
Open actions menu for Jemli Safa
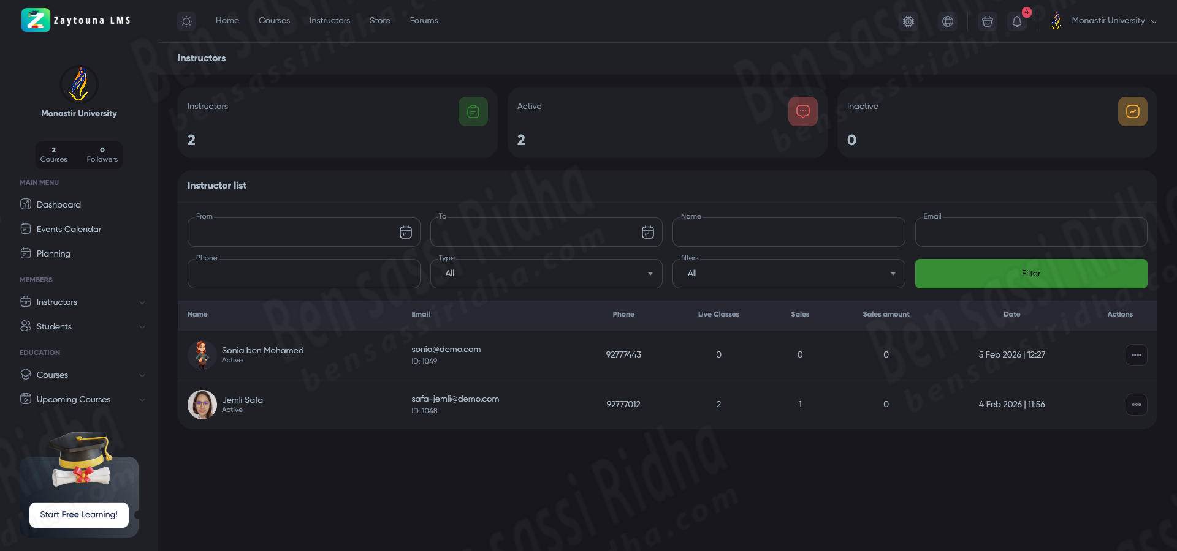1136,405
